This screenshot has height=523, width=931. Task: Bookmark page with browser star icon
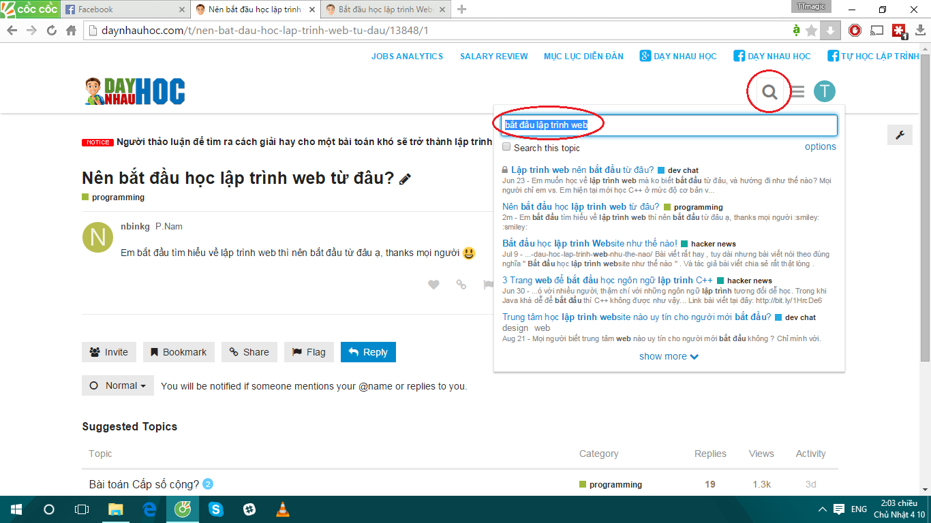[x=811, y=31]
